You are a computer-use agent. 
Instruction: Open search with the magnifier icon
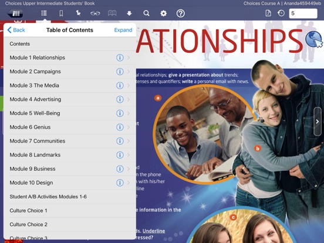[146, 14]
